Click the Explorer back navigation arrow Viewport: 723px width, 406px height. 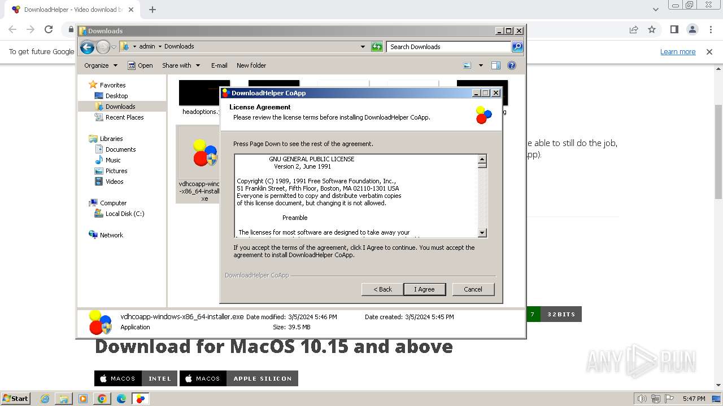[x=87, y=47]
